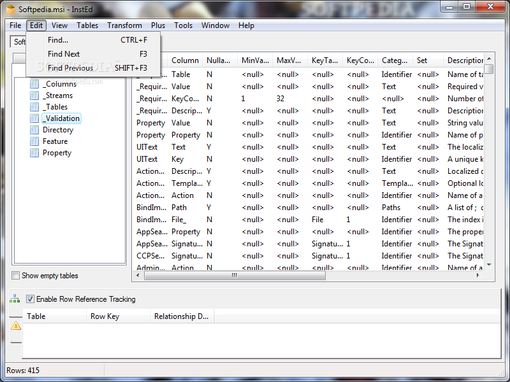This screenshot has width=510, height=382.
Task: Click Relationship D... header in reference panel
Action: tap(182, 316)
